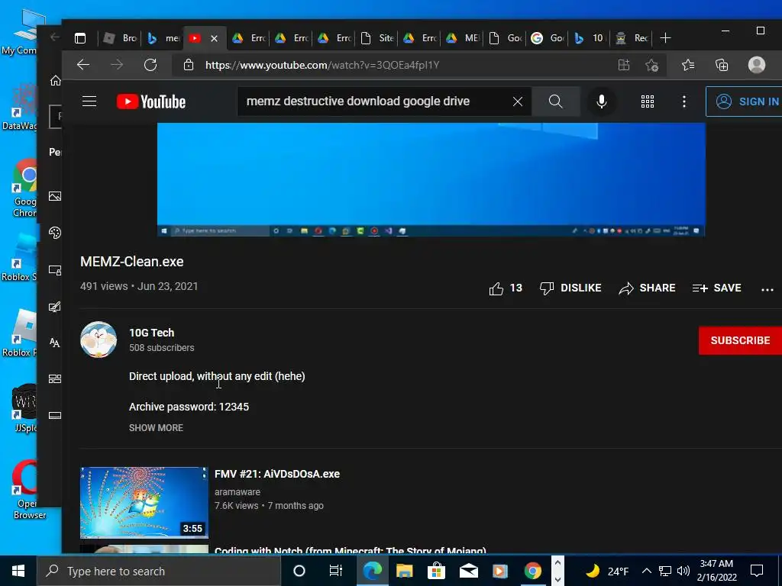Open the picture icon in background window sidebar
Image resolution: width=782 pixels, height=586 pixels.
tap(55, 196)
